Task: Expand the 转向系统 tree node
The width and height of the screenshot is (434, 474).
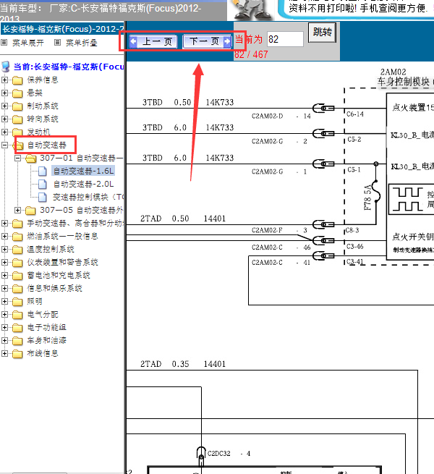Action: [x=4, y=119]
